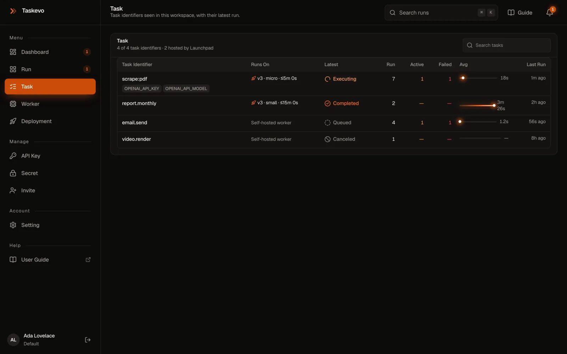Click the email.send average duration bar

pyautogui.click(x=478, y=122)
